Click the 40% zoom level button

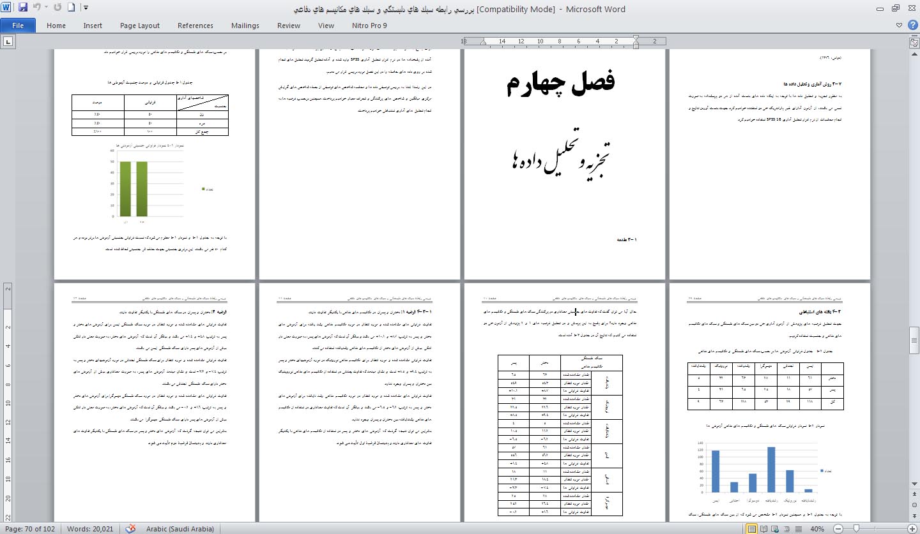point(817,529)
